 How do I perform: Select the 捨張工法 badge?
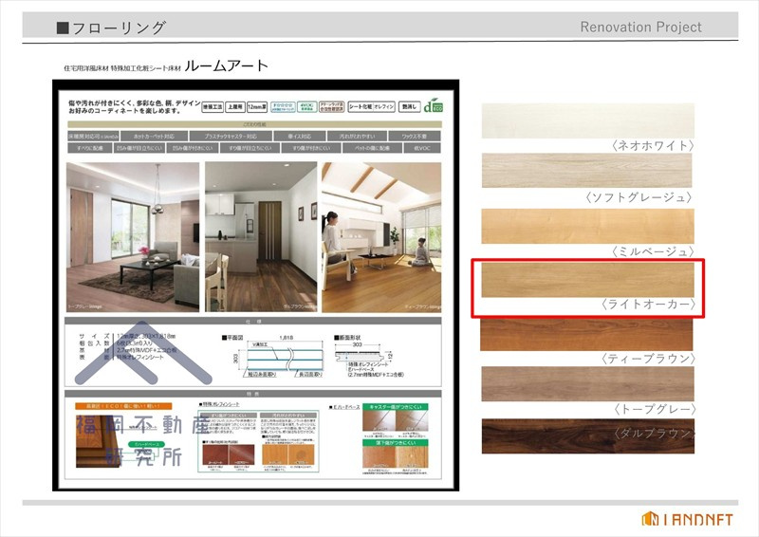pyautogui.click(x=213, y=106)
